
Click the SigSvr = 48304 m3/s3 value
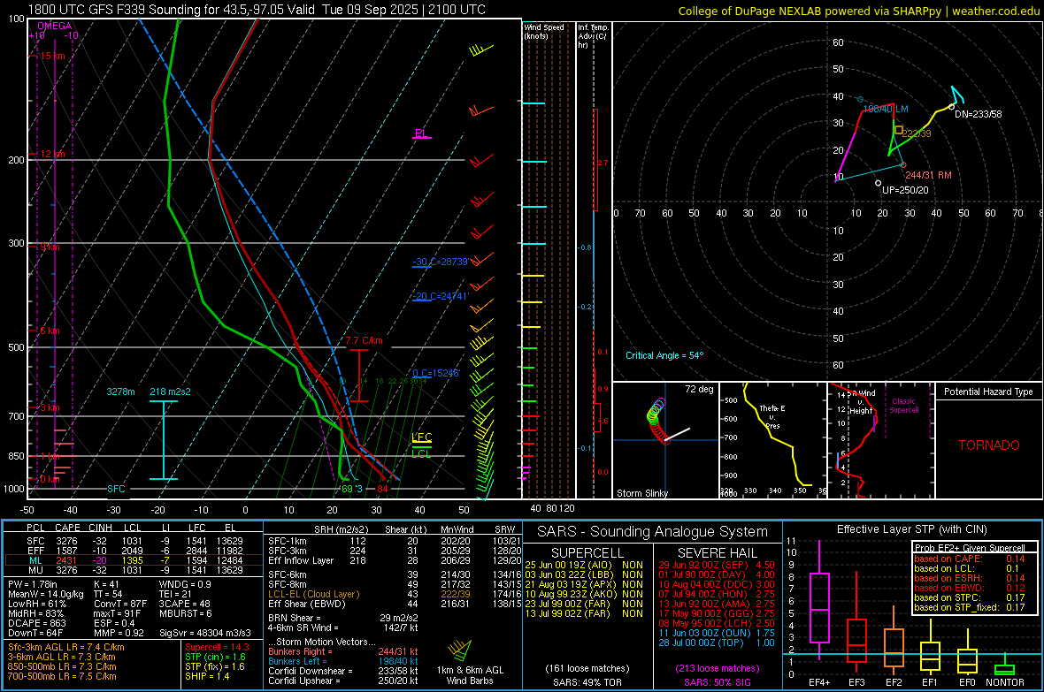point(205,633)
